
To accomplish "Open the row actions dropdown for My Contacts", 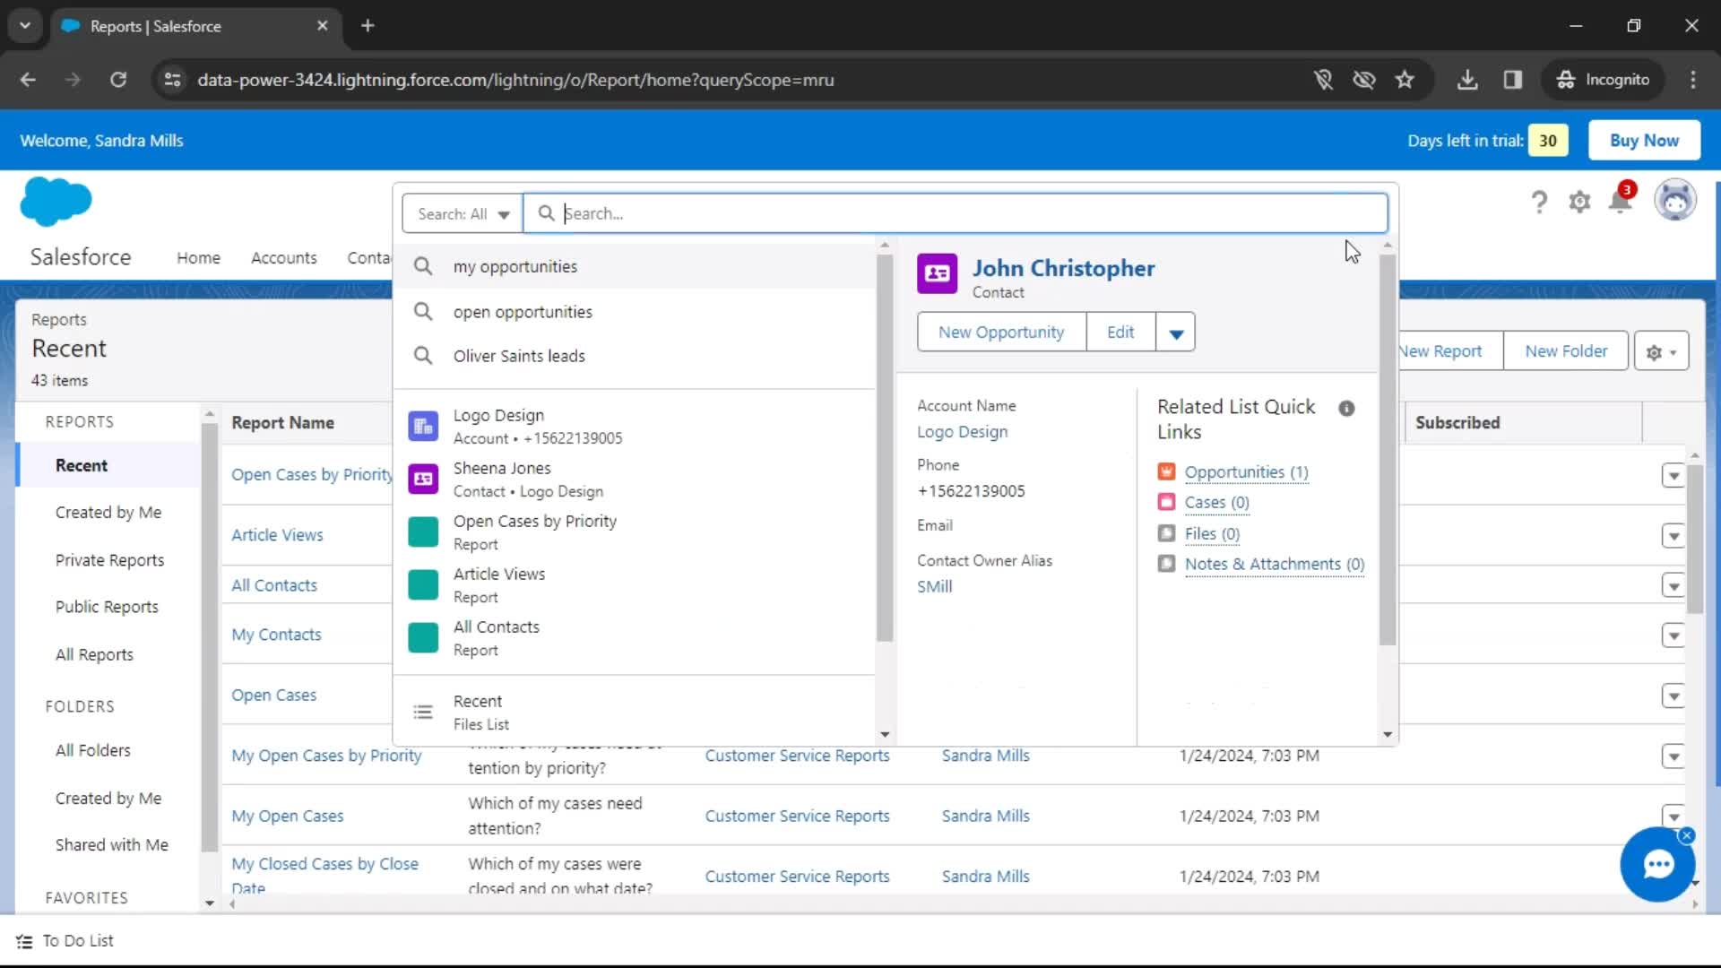I will [x=1673, y=635].
